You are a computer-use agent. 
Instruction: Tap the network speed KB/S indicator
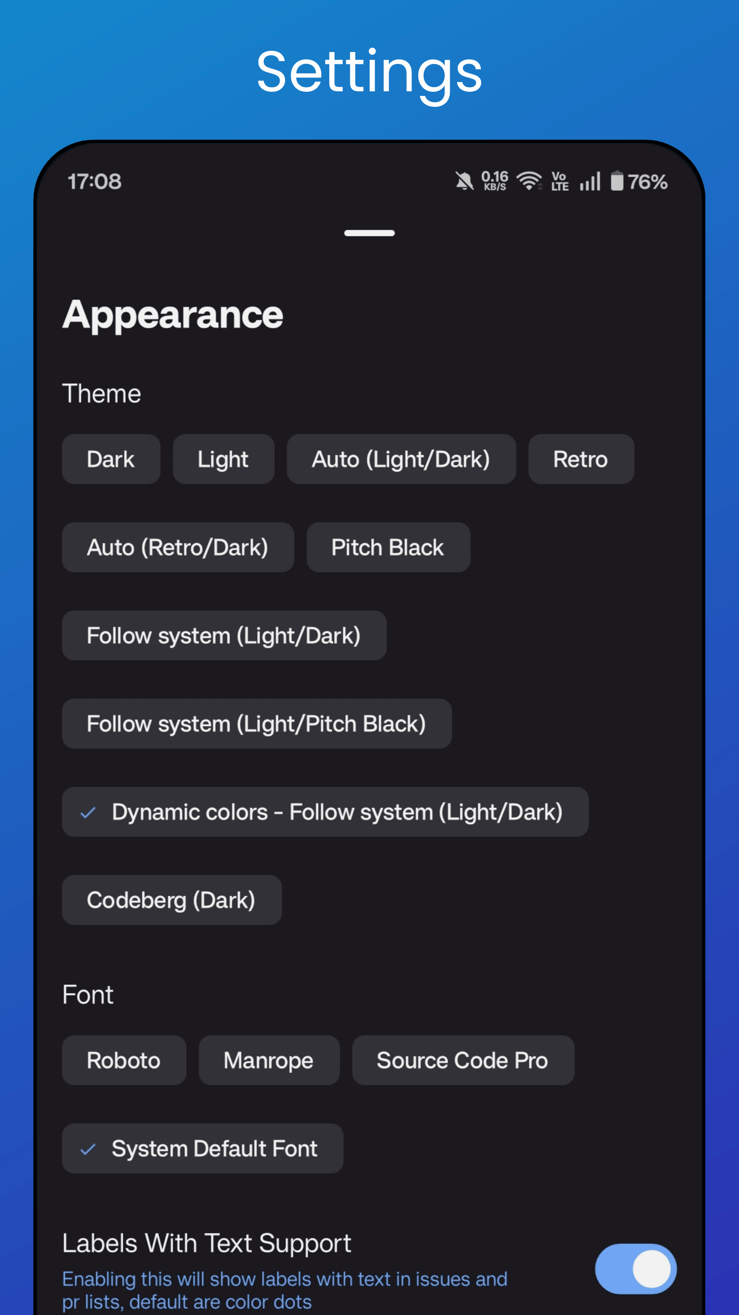click(x=494, y=181)
